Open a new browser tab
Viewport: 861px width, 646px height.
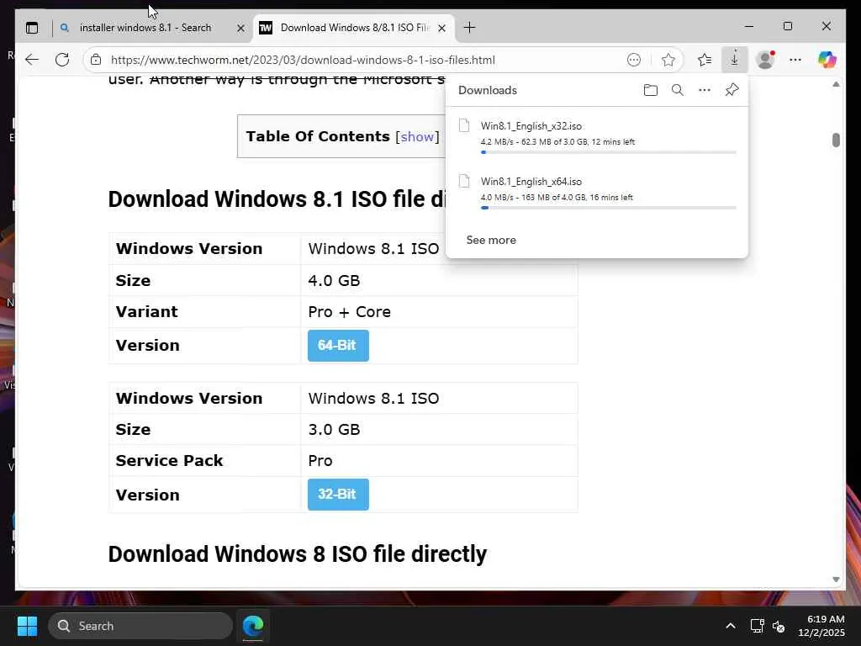(x=469, y=28)
